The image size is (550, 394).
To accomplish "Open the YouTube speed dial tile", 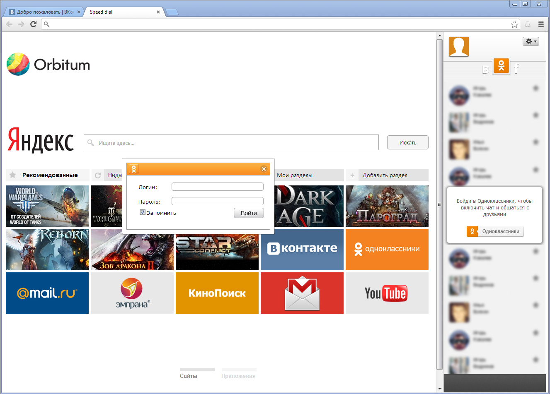I will 387,293.
